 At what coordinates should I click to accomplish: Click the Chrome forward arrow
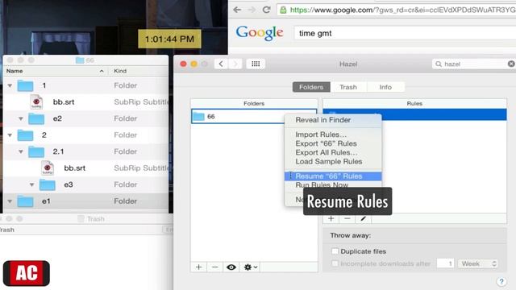click(x=252, y=10)
